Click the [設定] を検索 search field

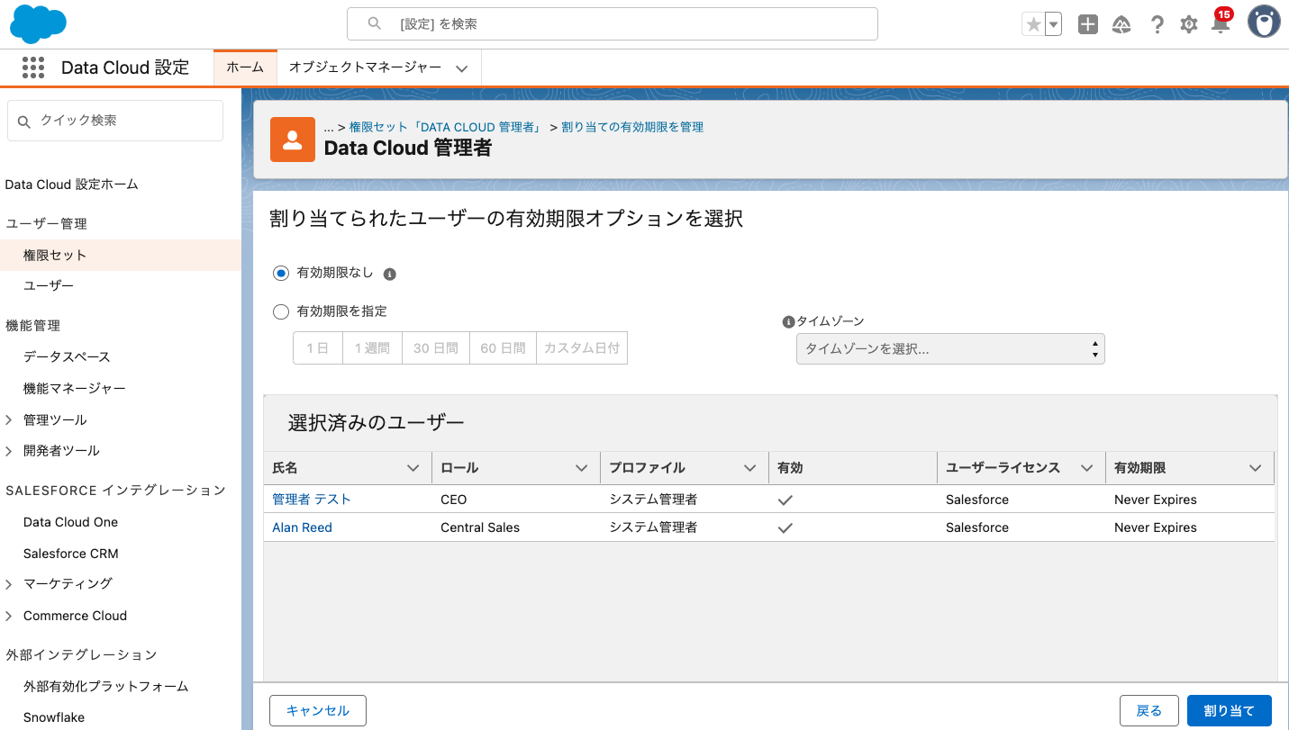click(613, 24)
